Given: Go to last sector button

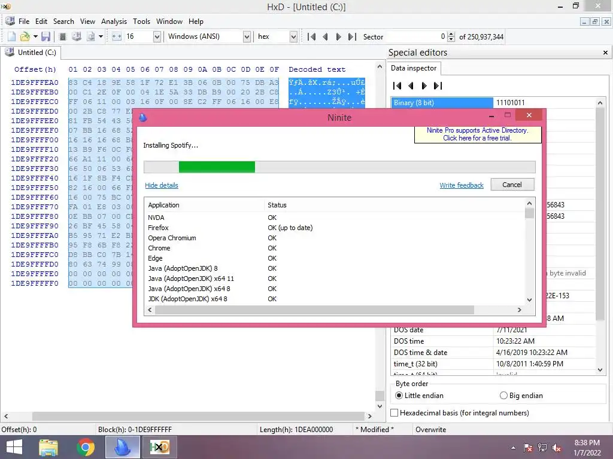Looking at the screenshot, I should click(x=352, y=36).
